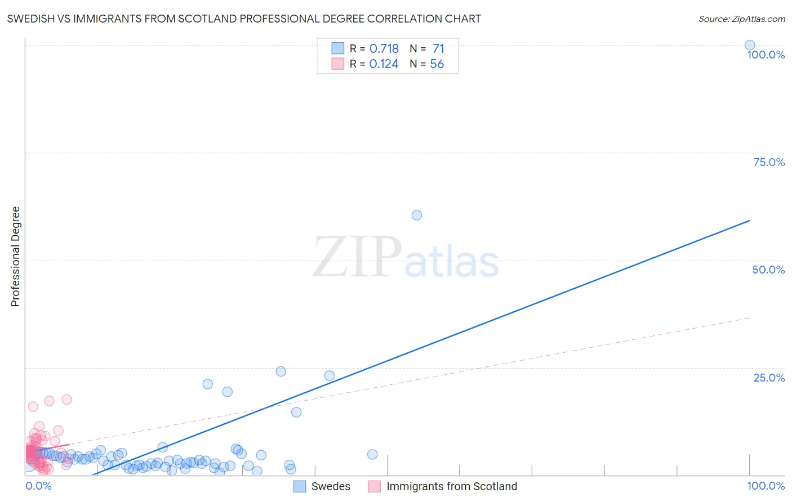Click the Immigrants from Scotland pink legend swatch
This screenshot has height=502, width=792.
375,486
